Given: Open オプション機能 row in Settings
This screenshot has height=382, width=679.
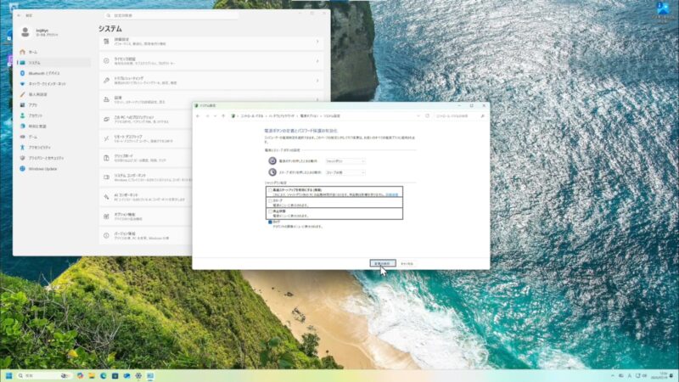Looking at the screenshot, I should click(145, 216).
